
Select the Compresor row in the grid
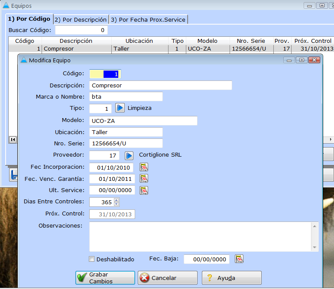pos(77,49)
